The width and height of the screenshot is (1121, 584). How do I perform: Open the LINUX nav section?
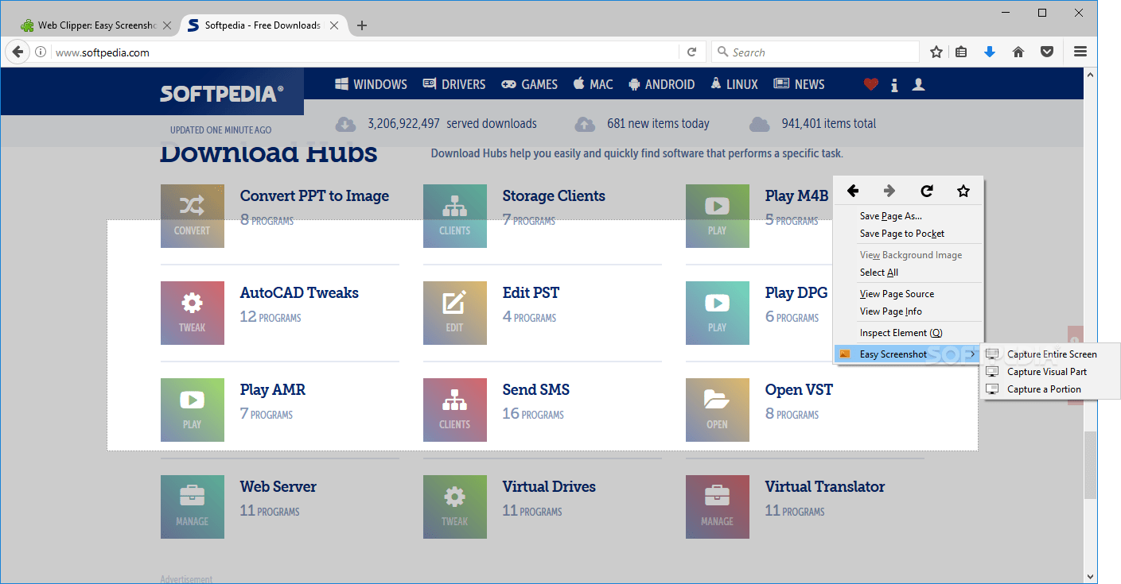(x=734, y=84)
